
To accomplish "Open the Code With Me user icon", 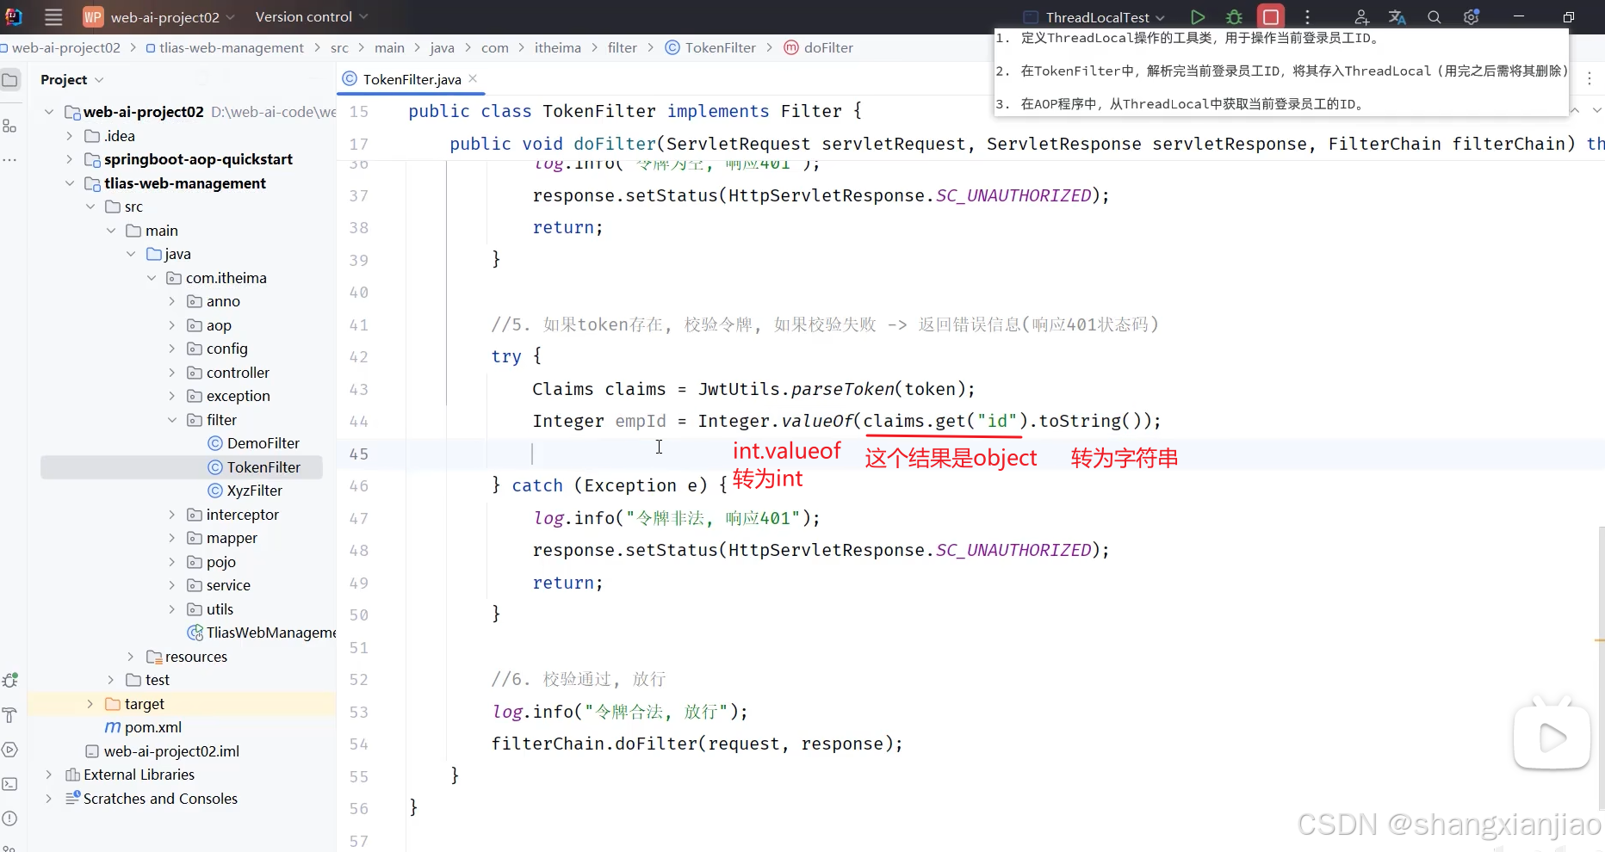I will tap(1361, 16).
